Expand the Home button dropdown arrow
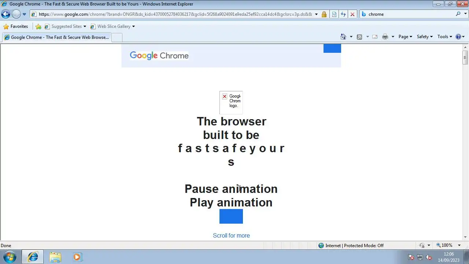The height and width of the screenshot is (264, 469). [x=351, y=37]
